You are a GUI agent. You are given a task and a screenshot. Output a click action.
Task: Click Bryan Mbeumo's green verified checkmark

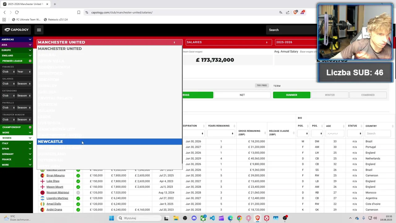pos(78,176)
